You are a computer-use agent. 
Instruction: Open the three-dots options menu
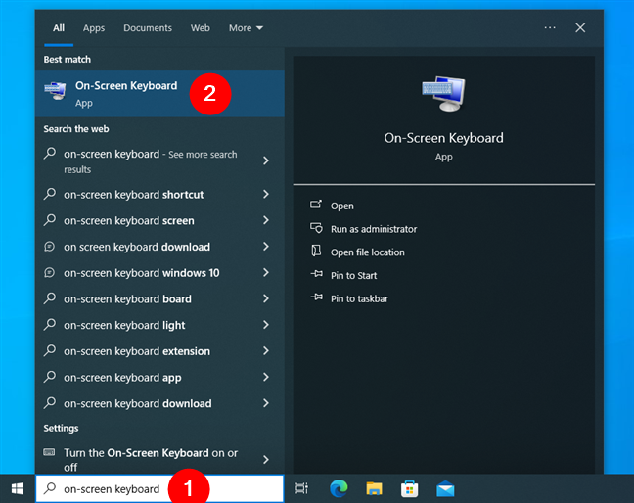(x=550, y=28)
